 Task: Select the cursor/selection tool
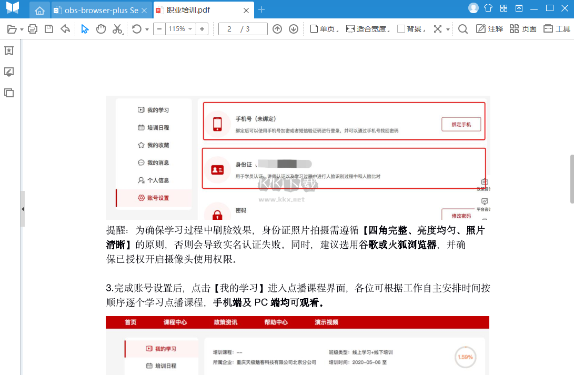point(84,29)
